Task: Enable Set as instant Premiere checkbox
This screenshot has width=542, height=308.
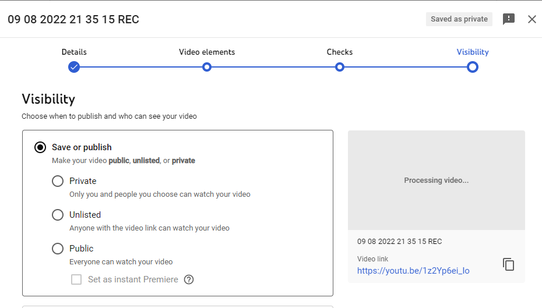Action: point(76,279)
